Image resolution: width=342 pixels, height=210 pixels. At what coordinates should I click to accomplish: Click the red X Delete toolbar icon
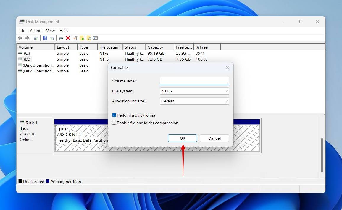[68, 38]
